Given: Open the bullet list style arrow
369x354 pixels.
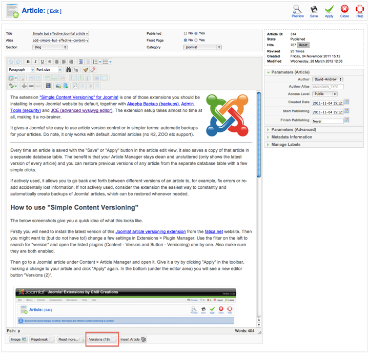Looking at the screenshot, I should [x=110, y=62].
